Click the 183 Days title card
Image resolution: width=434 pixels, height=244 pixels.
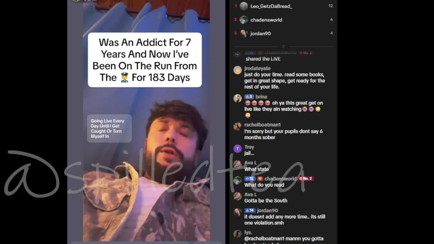click(x=145, y=60)
